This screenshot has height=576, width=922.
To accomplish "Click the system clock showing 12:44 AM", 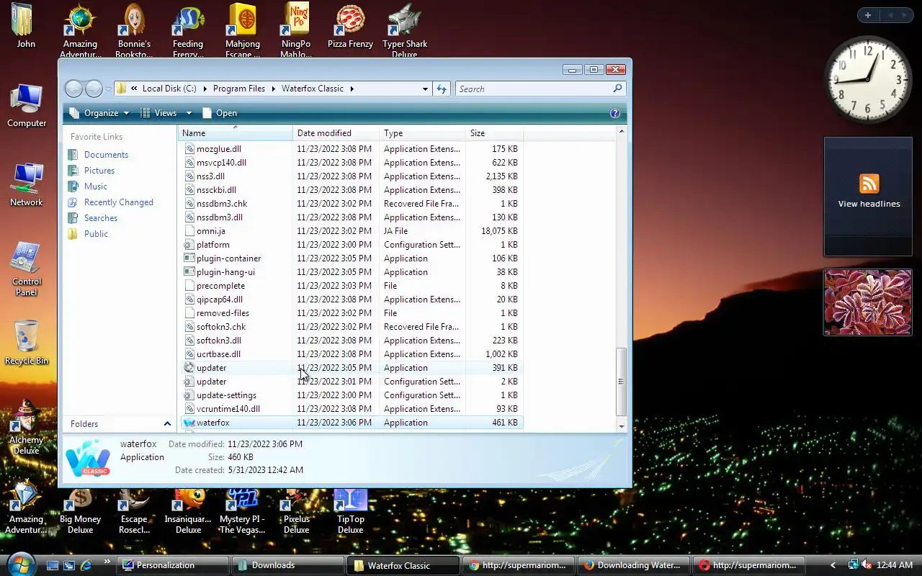I will pyautogui.click(x=895, y=565).
